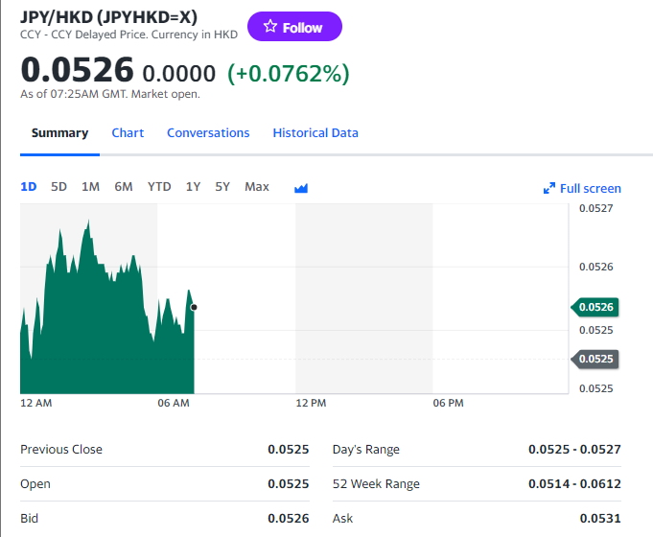
Task: Select the 1Y chart range
Action: tap(193, 187)
